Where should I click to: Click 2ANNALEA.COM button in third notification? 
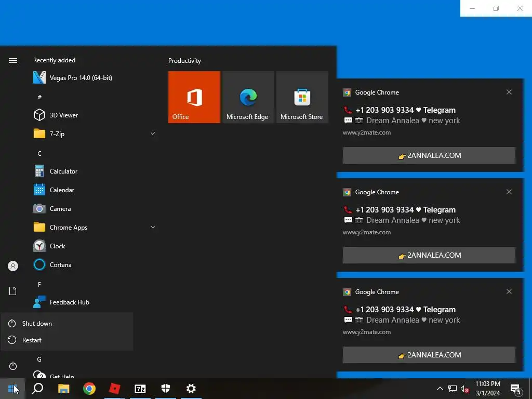tap(429, 355)
